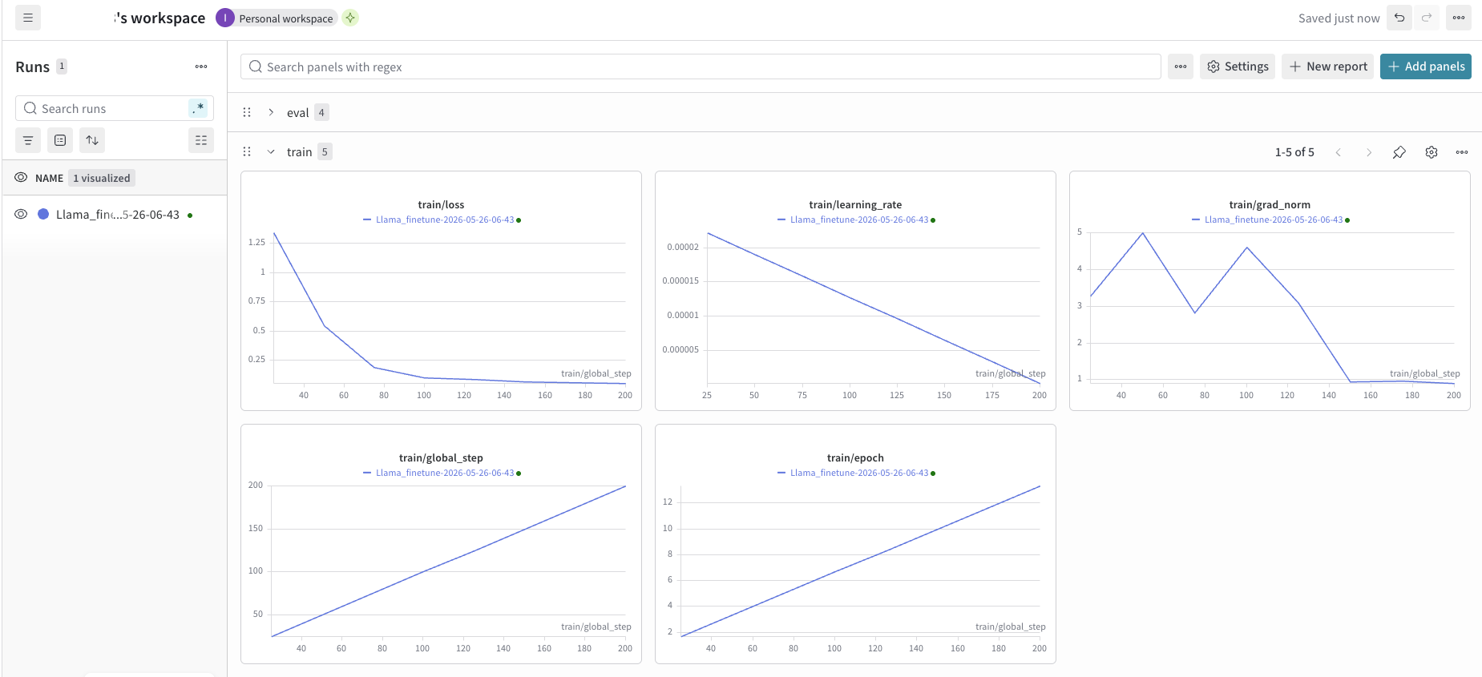
Task: Open the panel search bar overflow menu
Action: point(1181,66)
